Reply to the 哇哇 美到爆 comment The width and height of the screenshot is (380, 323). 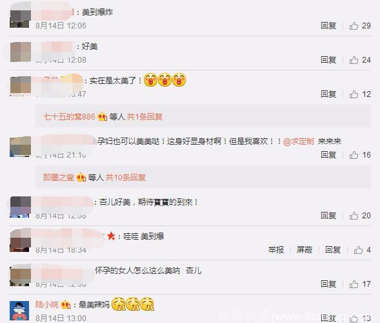333,250
